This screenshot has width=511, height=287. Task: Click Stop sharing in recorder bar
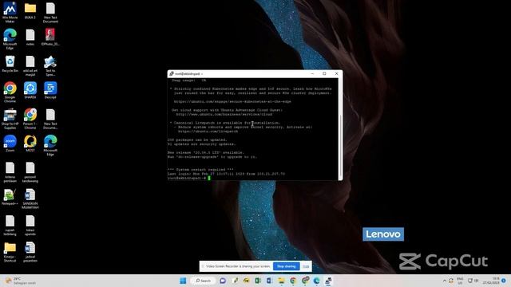click(286, 266)
